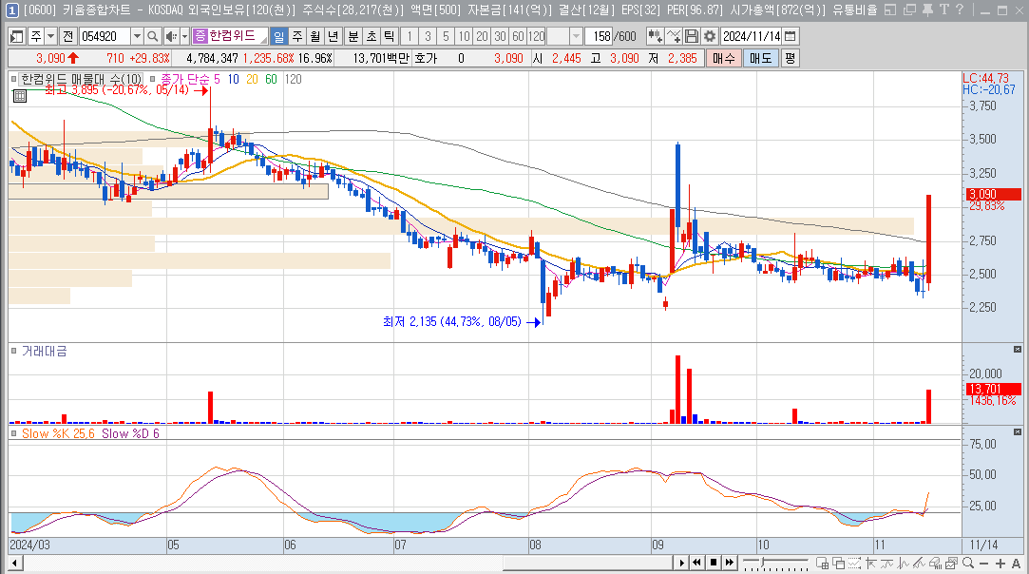Viewport: 1029px width, 574px height.
Task: Click the chart image capture icon
Action: [951, 563]
